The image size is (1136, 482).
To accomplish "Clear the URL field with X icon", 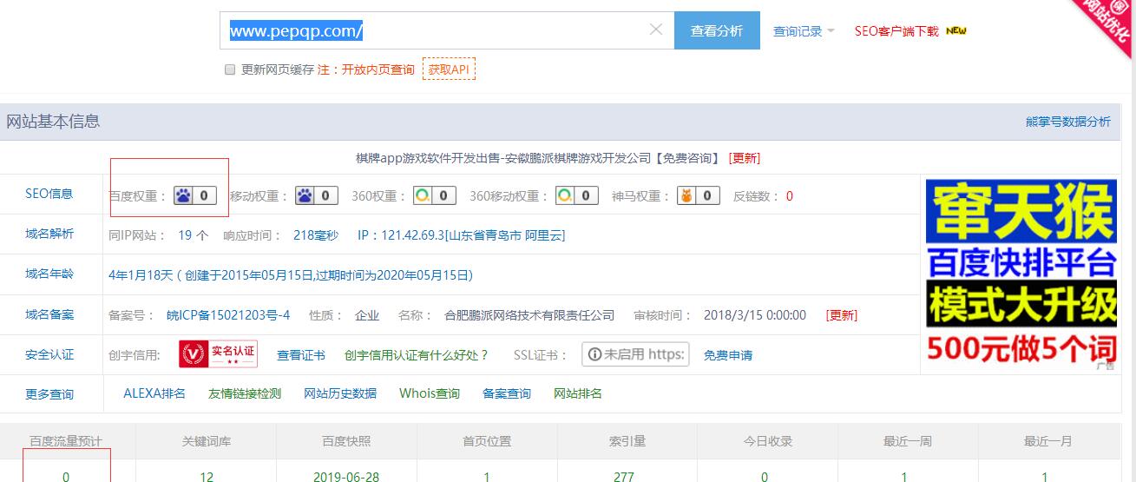I will click(x=656, y=30).
